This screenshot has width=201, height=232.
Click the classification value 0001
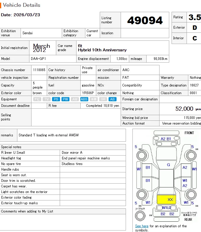[x=193, y=93]
